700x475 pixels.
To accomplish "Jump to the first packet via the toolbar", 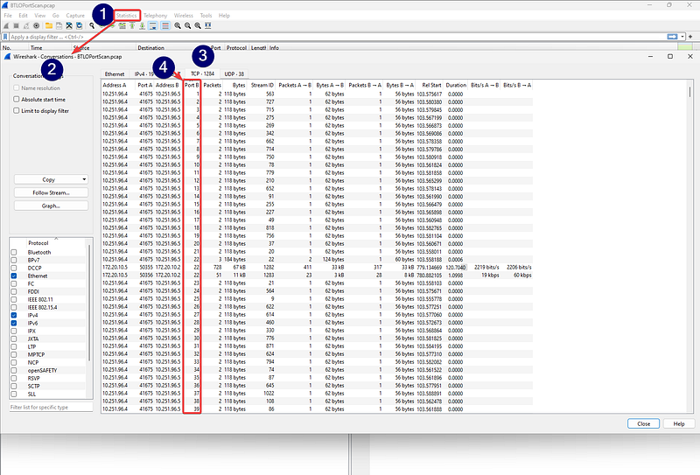I will pos(132,26).
